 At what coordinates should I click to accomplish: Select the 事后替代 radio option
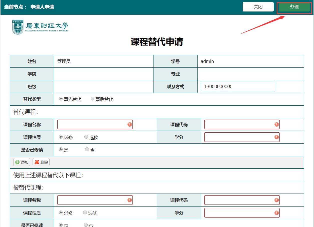92,99
